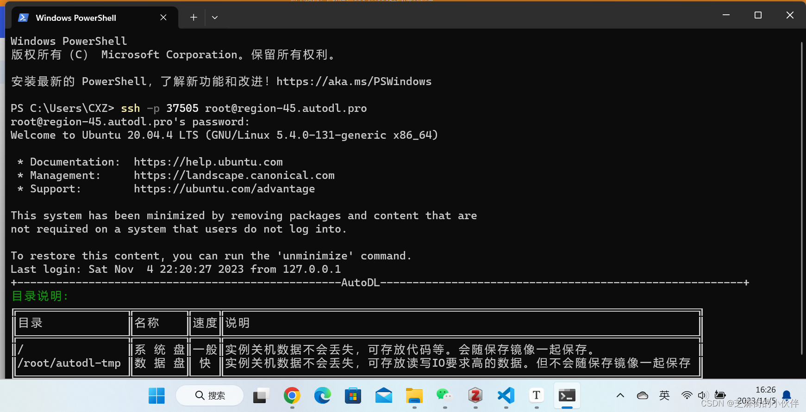The height and width of the screenshot is (412, 806).
Task: Click the ssh command text in the prompt
Action: click(x=131, y=109)
